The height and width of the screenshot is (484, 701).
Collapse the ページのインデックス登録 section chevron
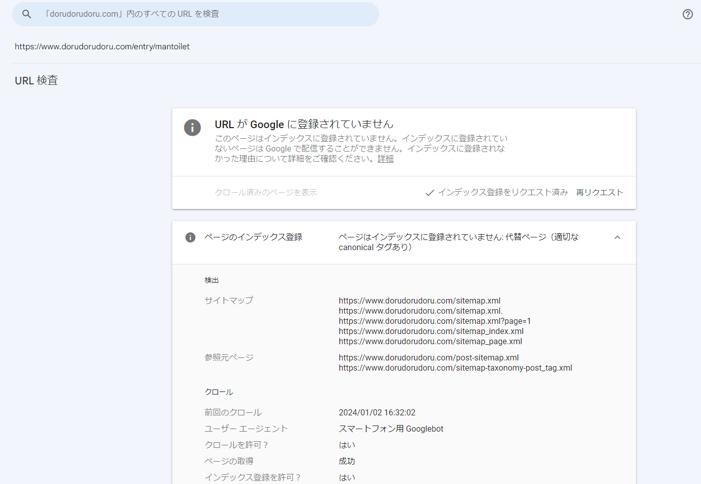point(618,237)
